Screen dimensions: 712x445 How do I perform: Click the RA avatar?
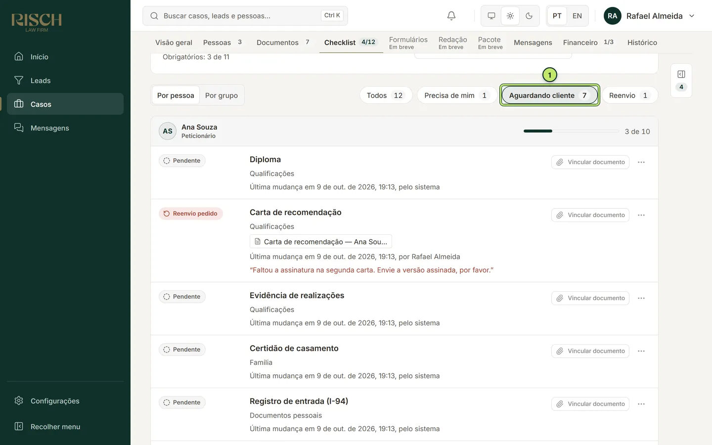click(x=613, y=16)
